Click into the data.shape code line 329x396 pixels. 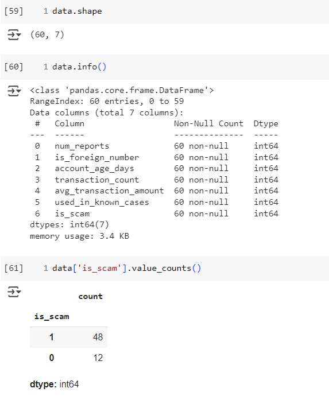(77, 11)
